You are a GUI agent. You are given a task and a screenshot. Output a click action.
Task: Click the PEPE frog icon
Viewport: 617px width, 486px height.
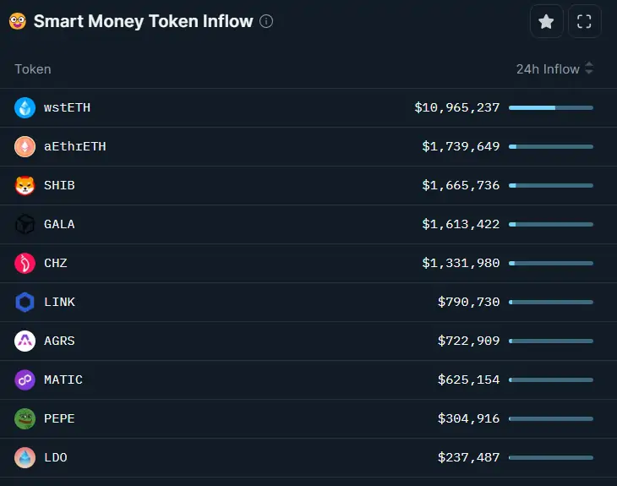[x=25, y=418]
